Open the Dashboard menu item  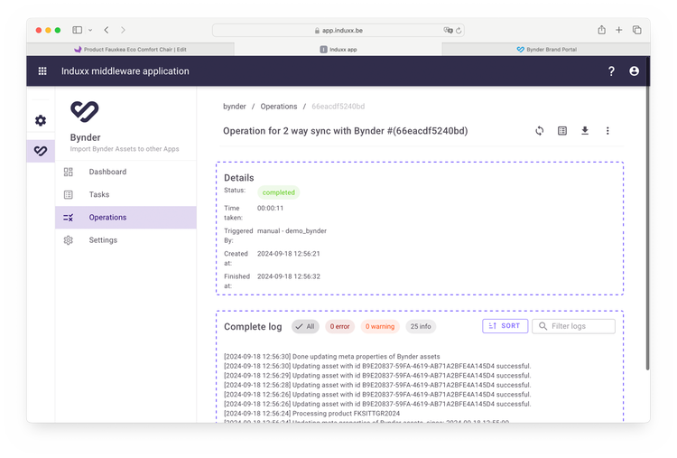[x=125, y=172]
